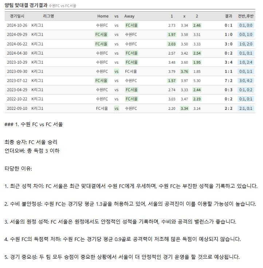Select the 2024-04-30 match date
The image size is (263, 268).
17,53
